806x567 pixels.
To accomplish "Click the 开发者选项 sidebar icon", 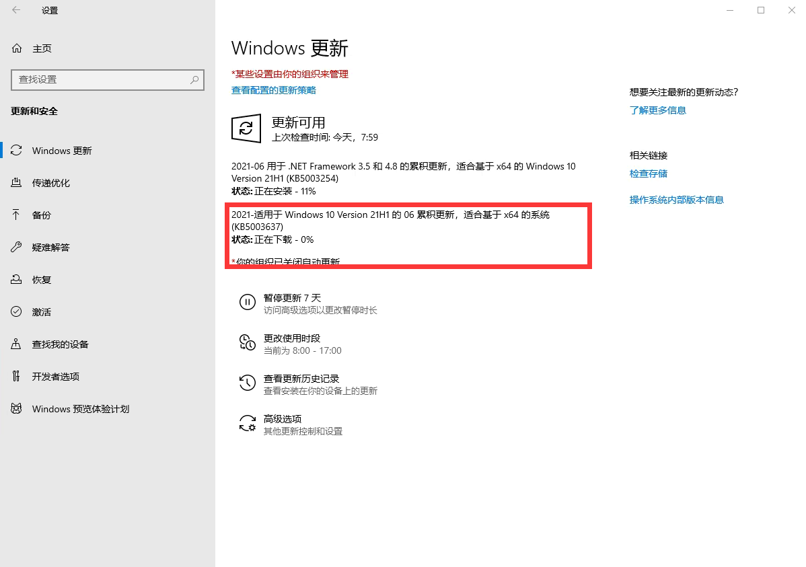I will (x=17, y=376).
